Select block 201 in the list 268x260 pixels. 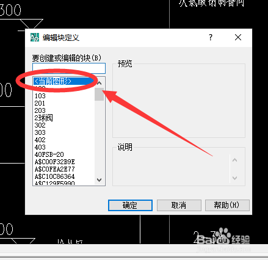pyautogui.click(x=63, y=103)
